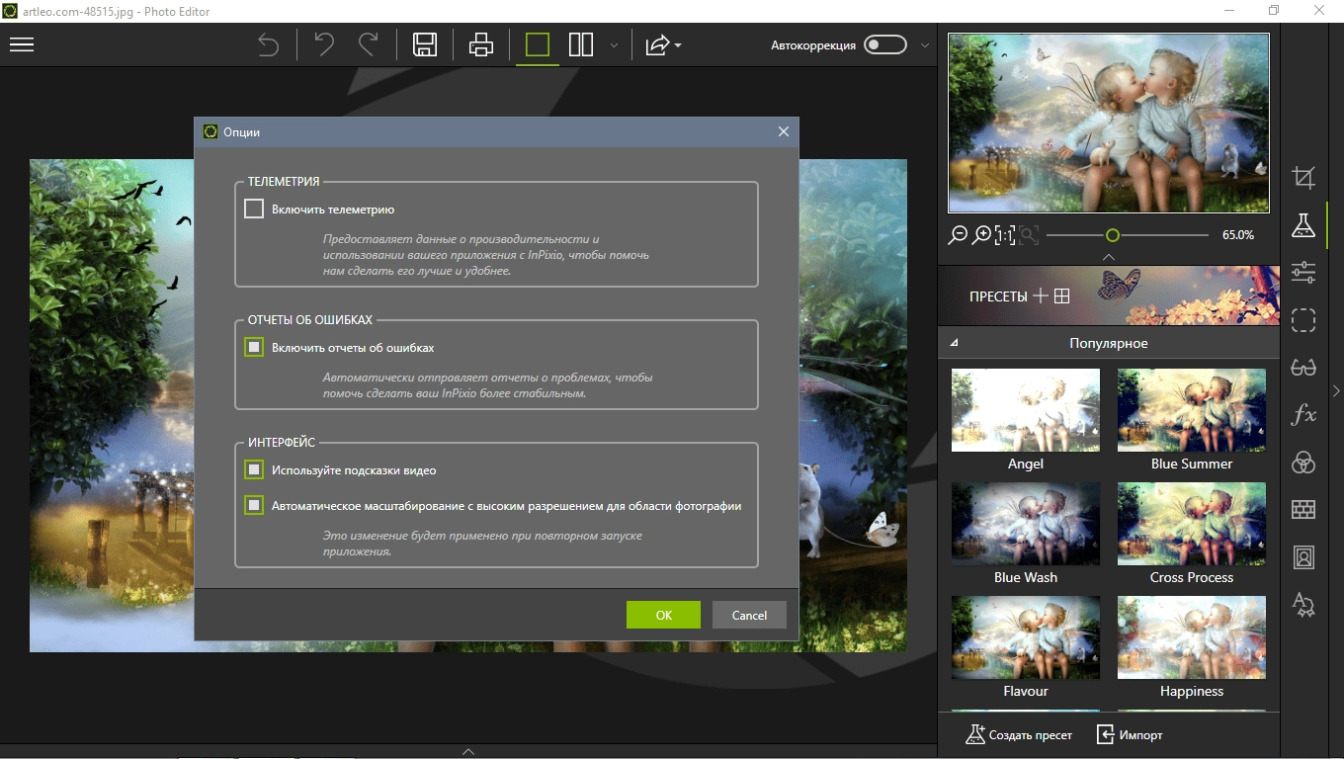
Task: Click Создать пресет button
Action: [x=1019, y=735]
